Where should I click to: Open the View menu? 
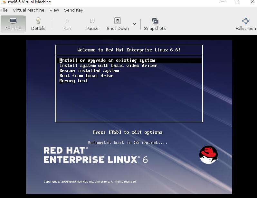(x=54, y=10)
